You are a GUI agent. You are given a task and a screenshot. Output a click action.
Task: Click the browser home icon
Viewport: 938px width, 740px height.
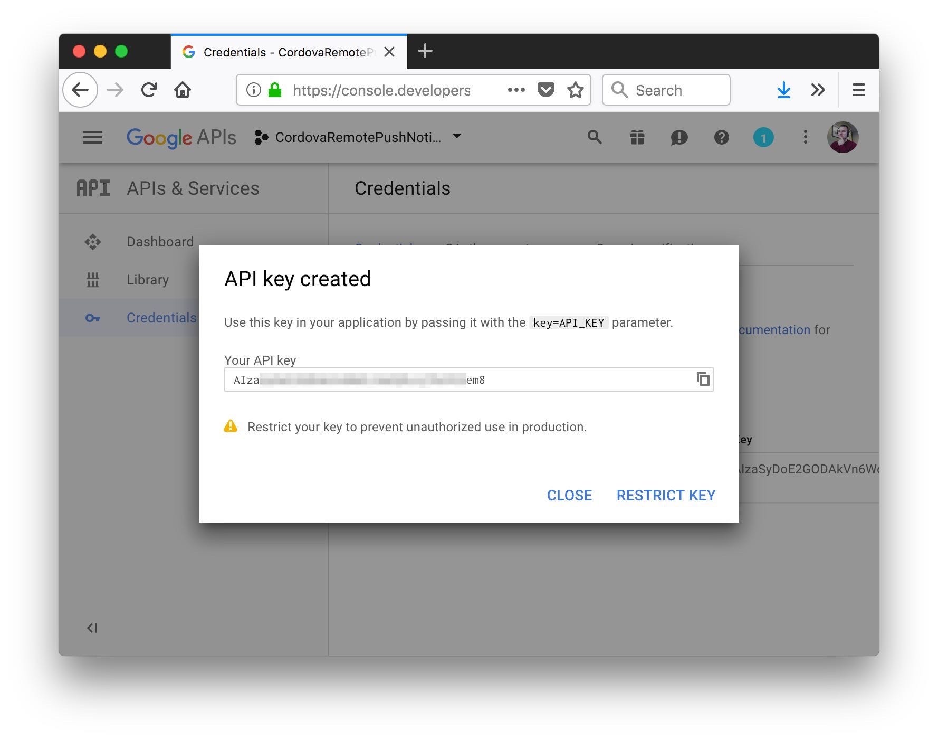point(183,90)
